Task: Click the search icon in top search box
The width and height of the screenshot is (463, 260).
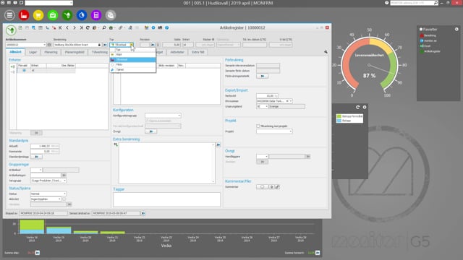Action: tap(436, 3)
